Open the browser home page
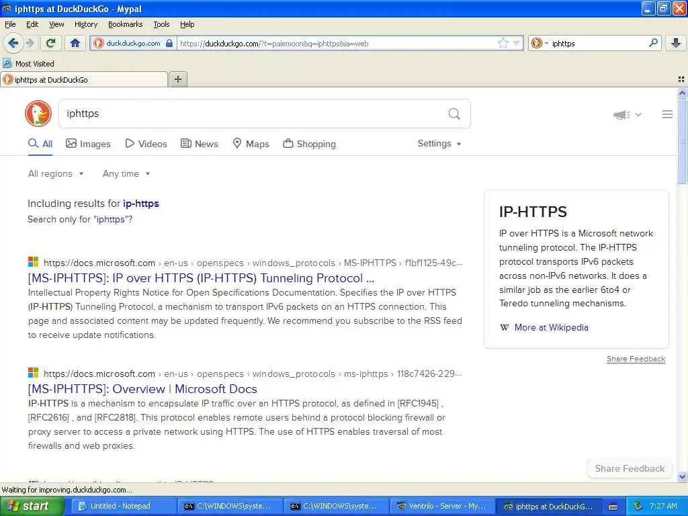 75,43
